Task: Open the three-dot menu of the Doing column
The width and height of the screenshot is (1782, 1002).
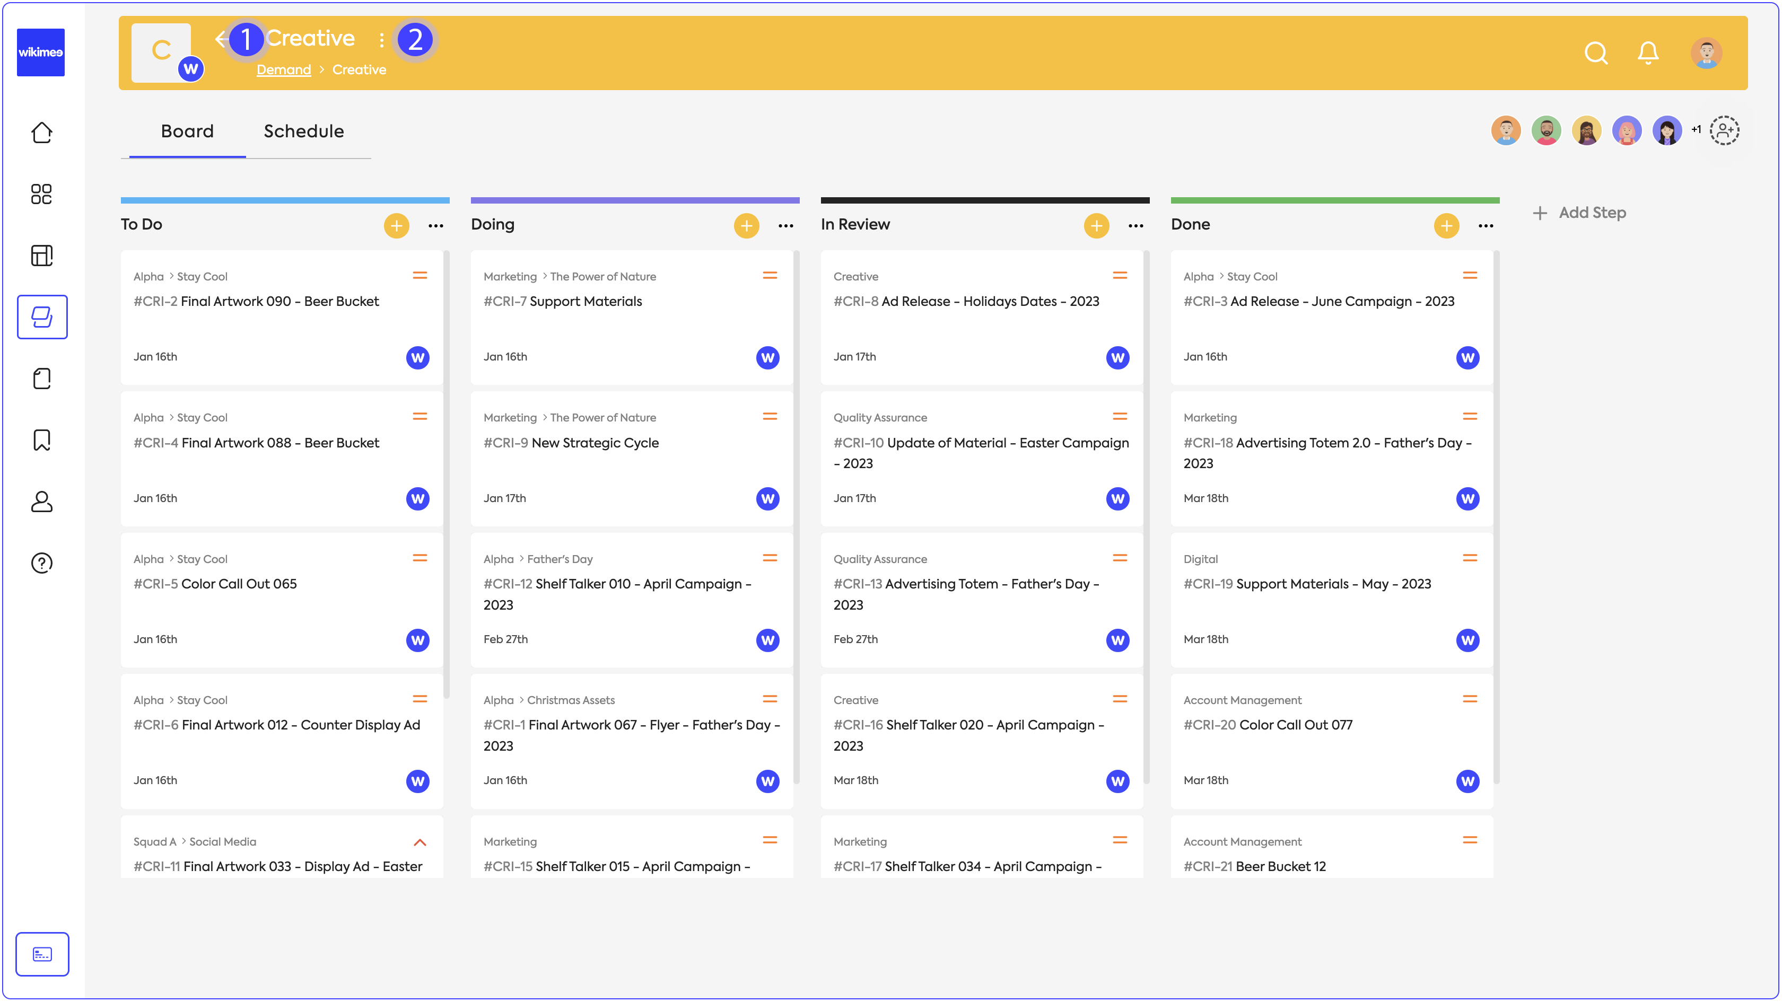Action: tap(786, 225)
